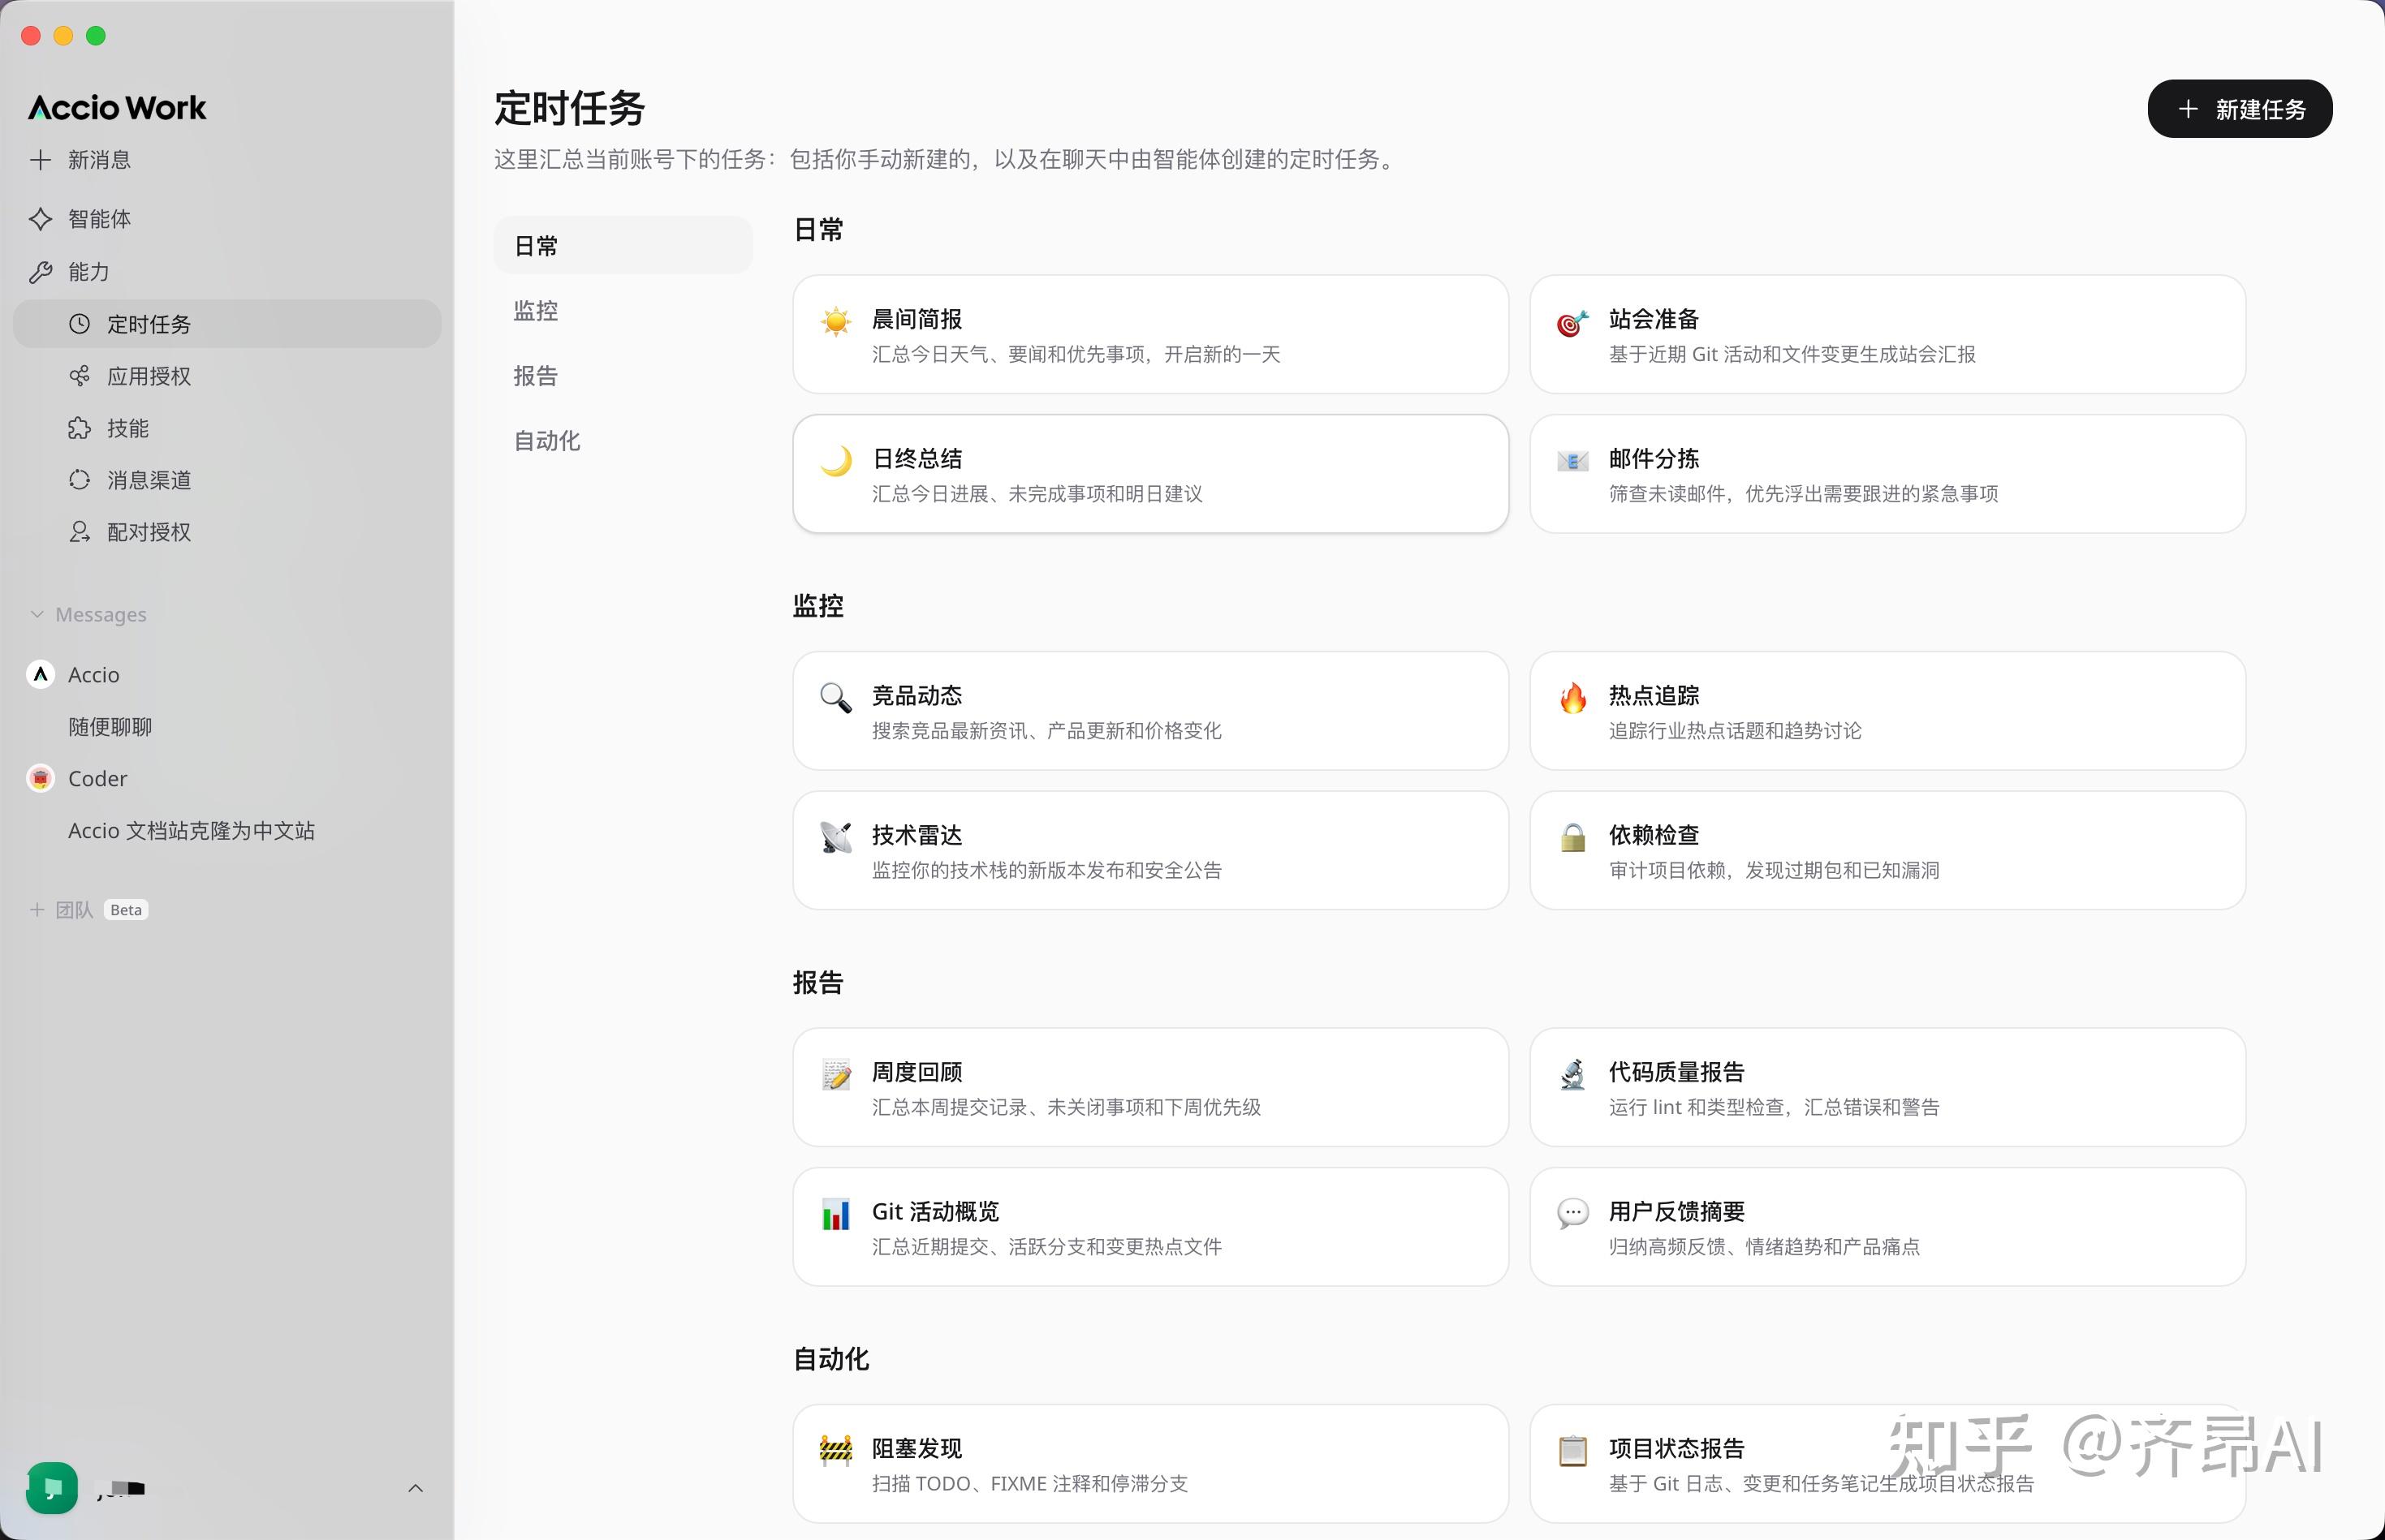Select the 自动化 category tab
The image size is (2385, 1540).
click(x=623, y=441)
